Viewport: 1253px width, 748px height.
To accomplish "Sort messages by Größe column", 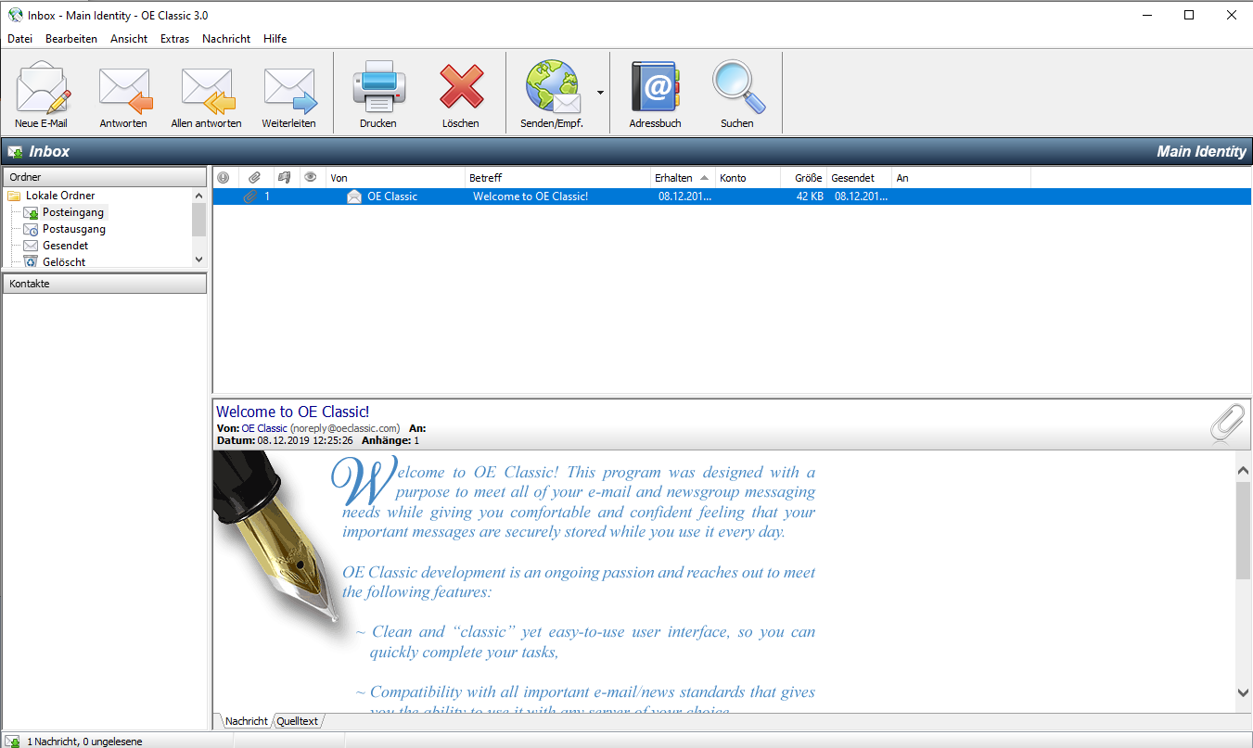I will 803,178.
